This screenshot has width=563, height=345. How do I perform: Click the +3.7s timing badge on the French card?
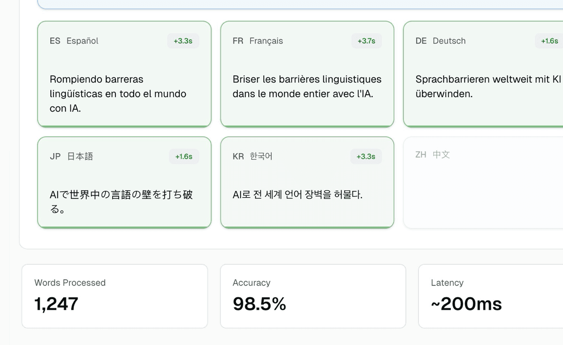click(366, 41)
